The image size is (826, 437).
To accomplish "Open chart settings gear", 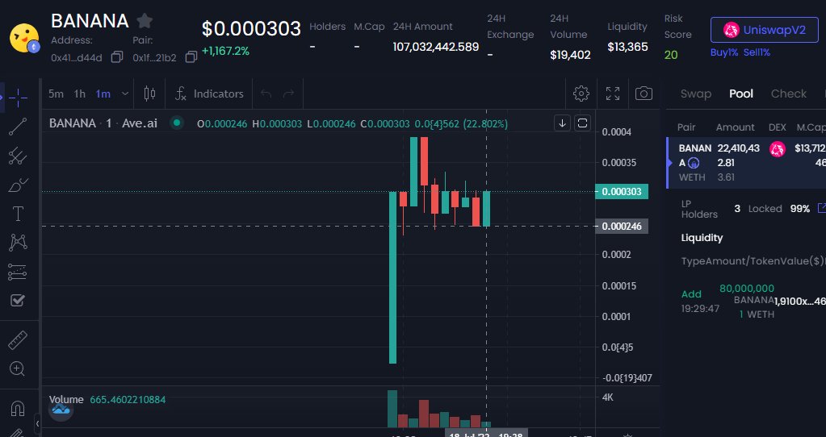I will tap(581, 94).
